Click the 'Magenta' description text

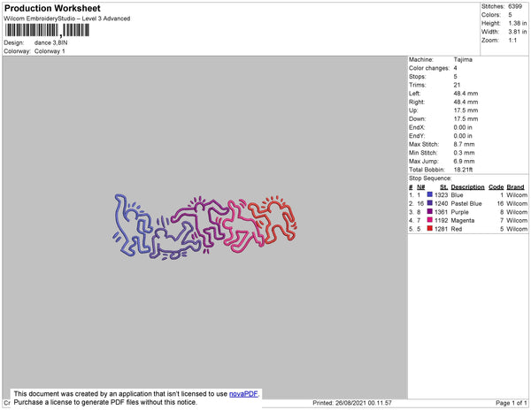coord(463,220)
